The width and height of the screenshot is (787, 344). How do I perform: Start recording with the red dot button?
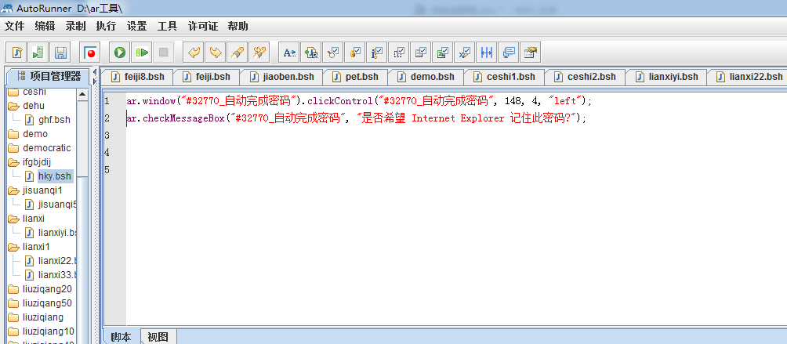pyautogui.click(x=90, y=52)
